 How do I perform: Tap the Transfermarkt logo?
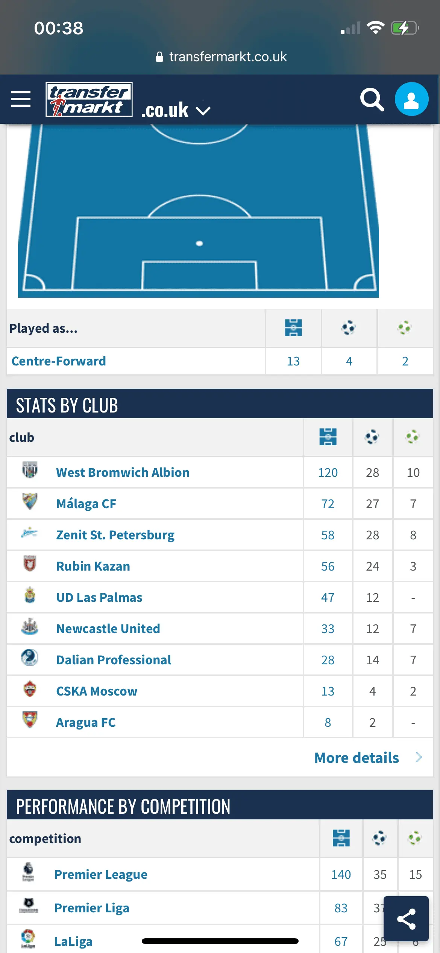coord(89,99)
